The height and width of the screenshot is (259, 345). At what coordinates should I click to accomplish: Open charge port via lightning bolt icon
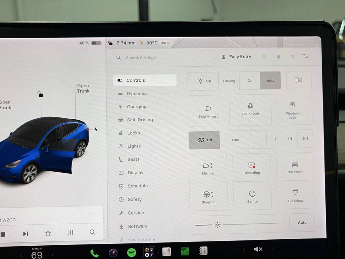pos(96,129)
